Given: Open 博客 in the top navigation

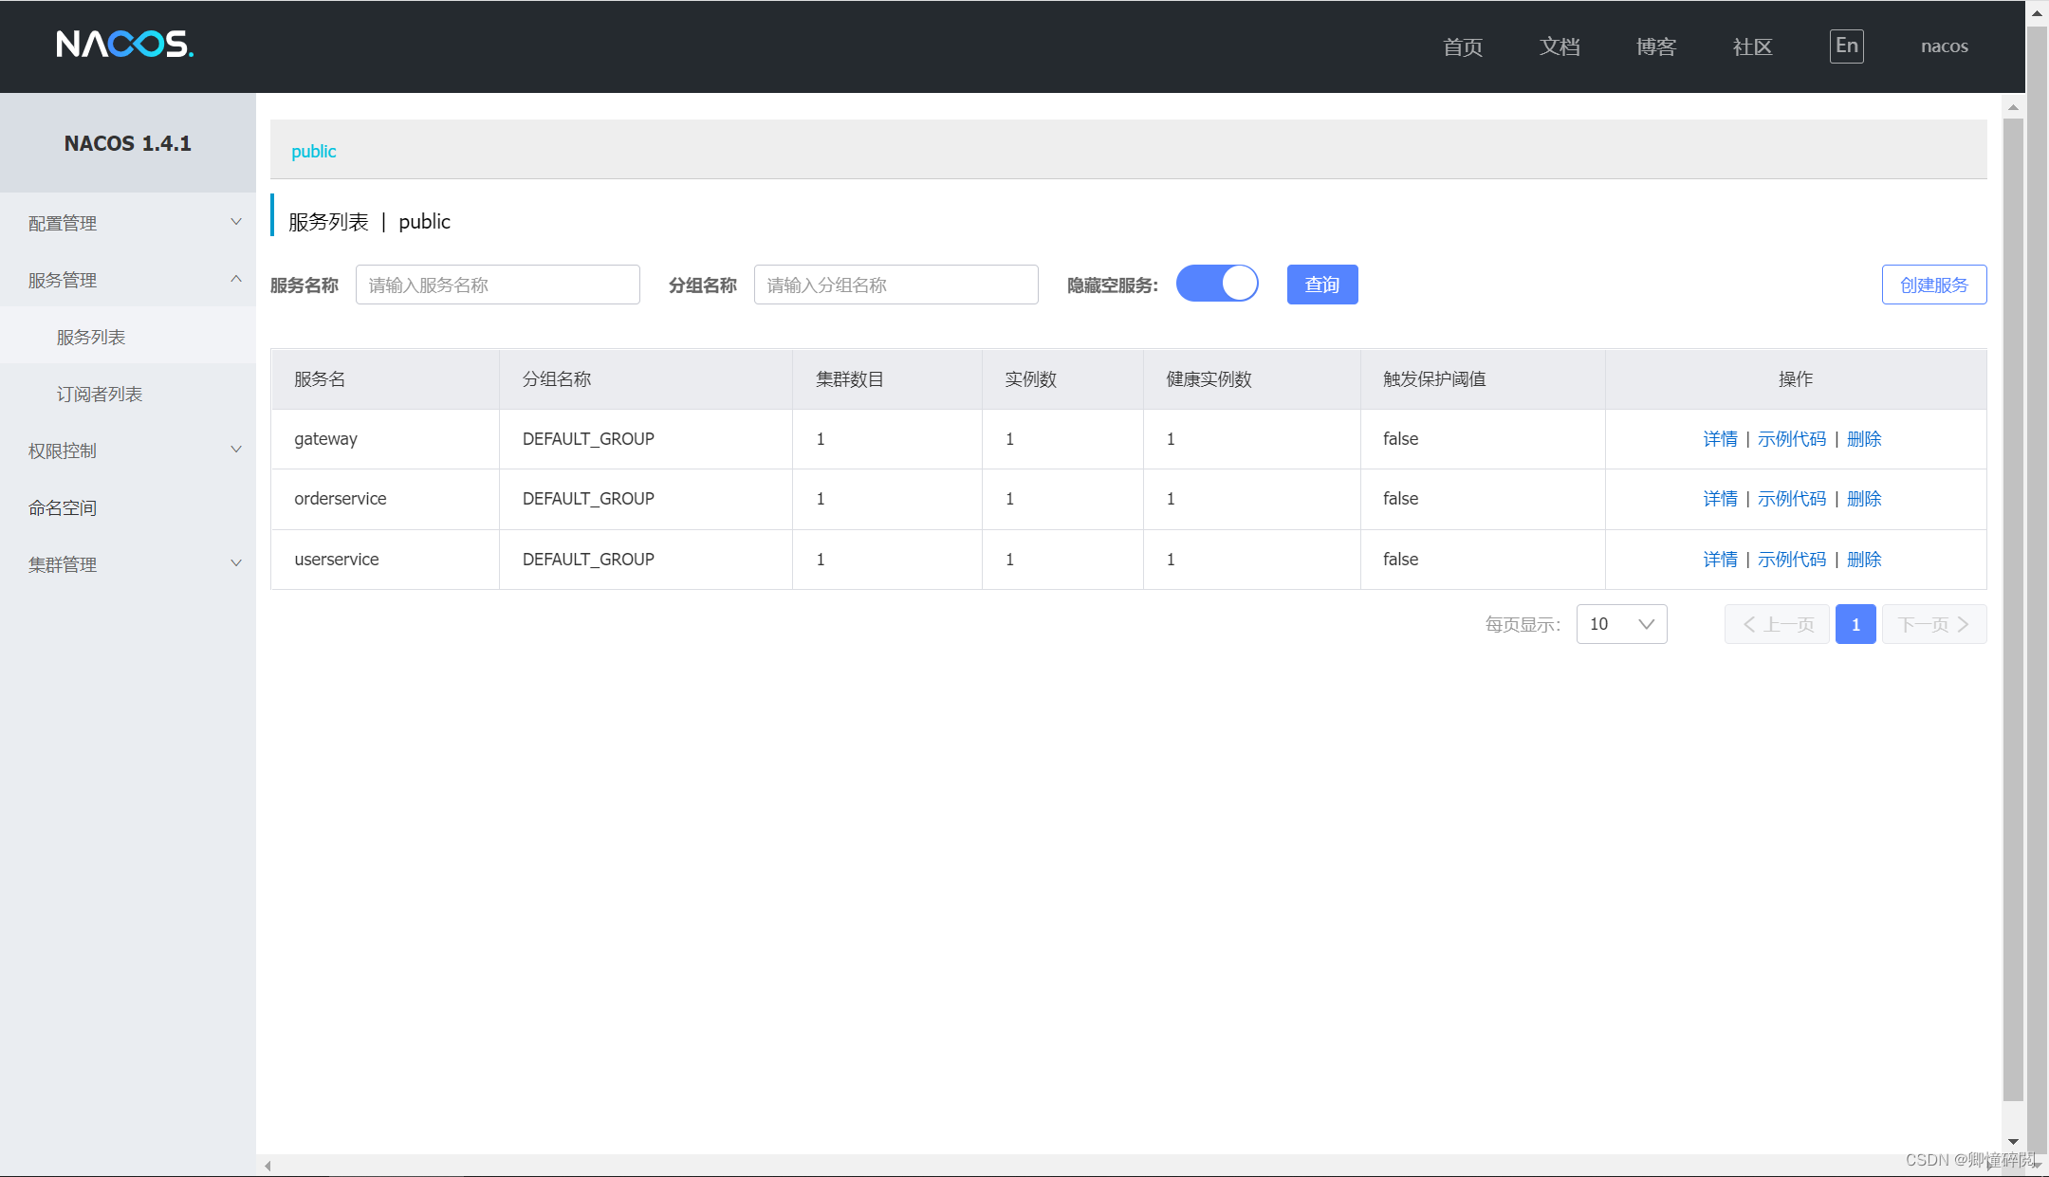Looking at the screenshot, I should (1656, 46).
